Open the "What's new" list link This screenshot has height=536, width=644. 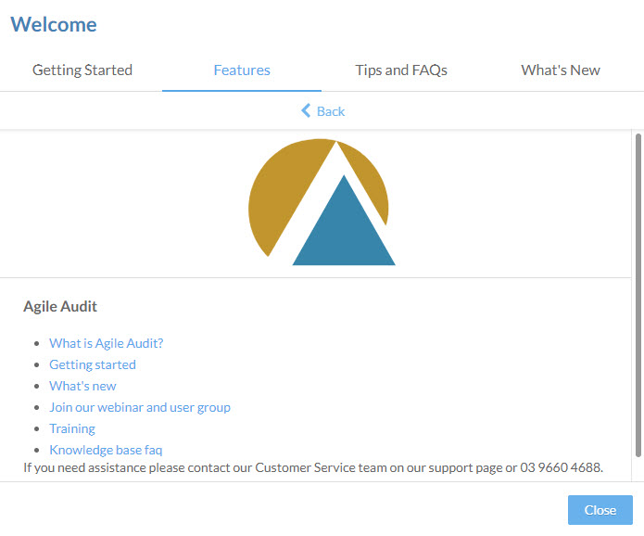pos(82,386)
